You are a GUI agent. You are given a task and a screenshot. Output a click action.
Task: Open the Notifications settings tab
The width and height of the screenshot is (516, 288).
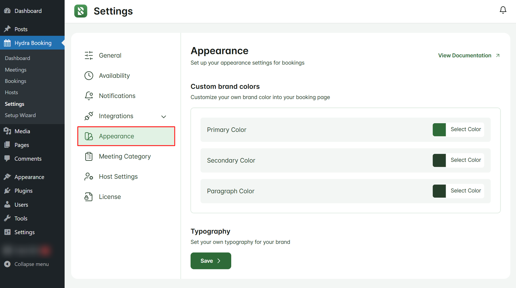(x=126, y=96)
